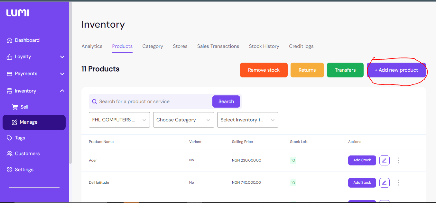The height and width of the screenshot is (203, 436).
Task: Open the Manage sidebar item
Action: pos(34,122)
